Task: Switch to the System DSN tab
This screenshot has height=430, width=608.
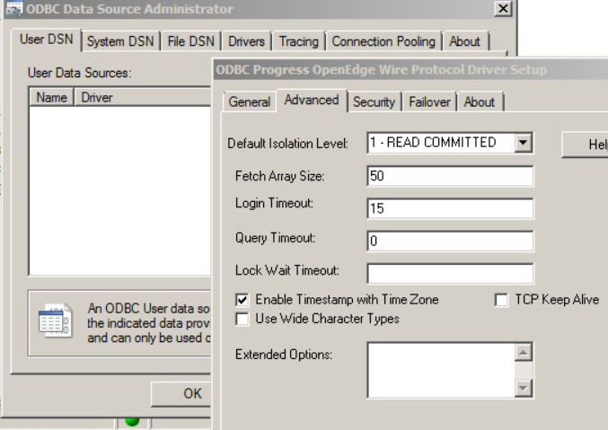Action: coord(120,41)
